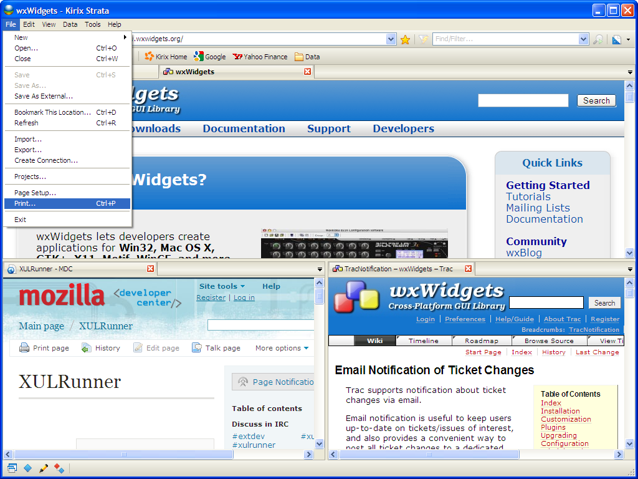Select Save As External... menu item
This screenshot has height=479, width=638.
[x=67, y=96]
